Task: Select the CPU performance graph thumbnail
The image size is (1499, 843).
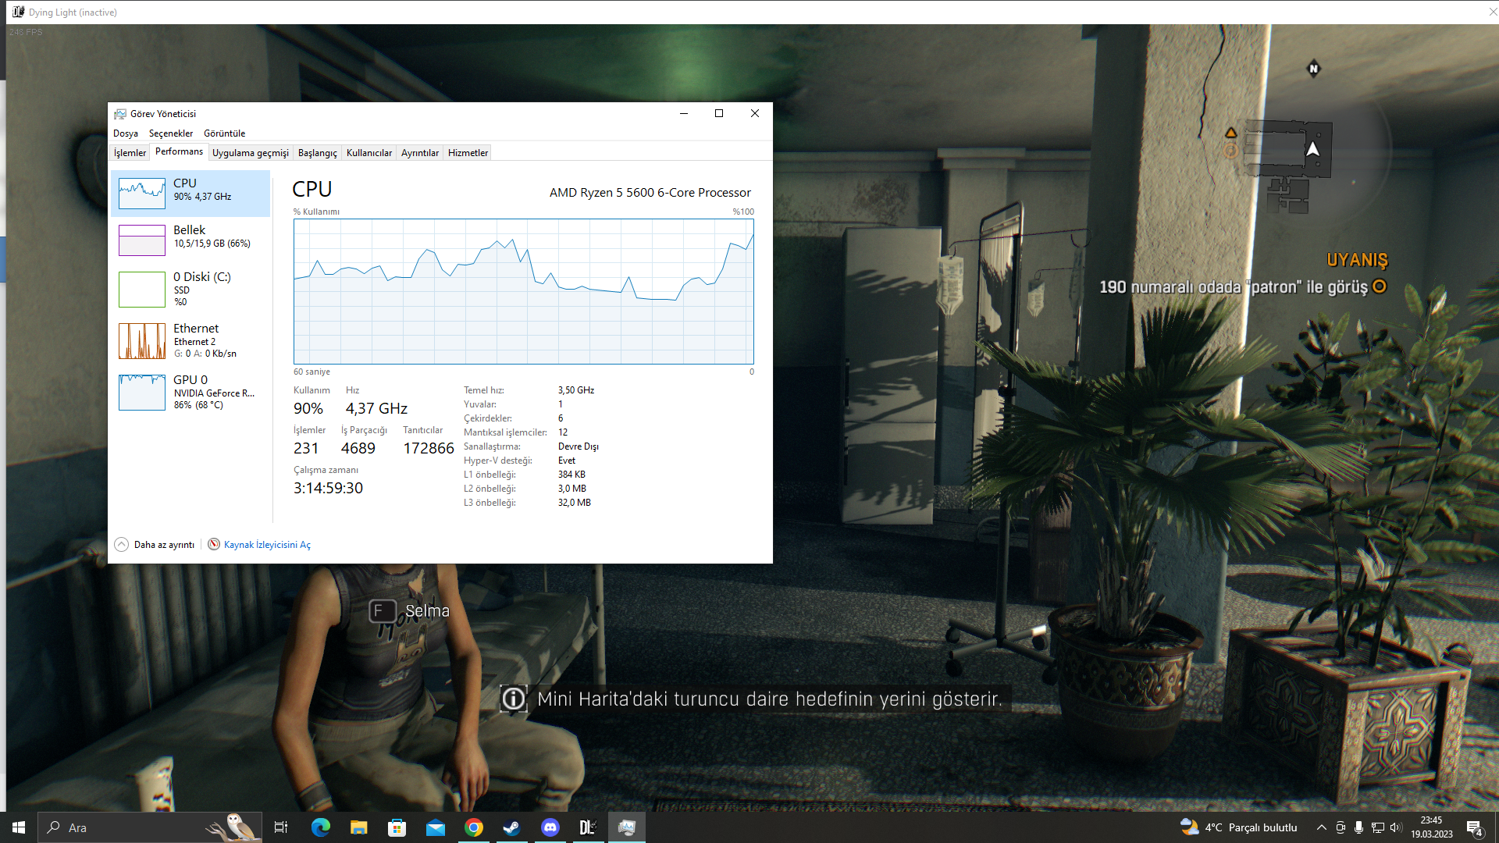Action: (x=142, y=193)
